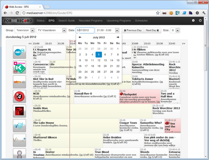Open the Sex and the City recording
Image resolution: width=209 pixels, height=160 pixels.
[x=173, y=126]
